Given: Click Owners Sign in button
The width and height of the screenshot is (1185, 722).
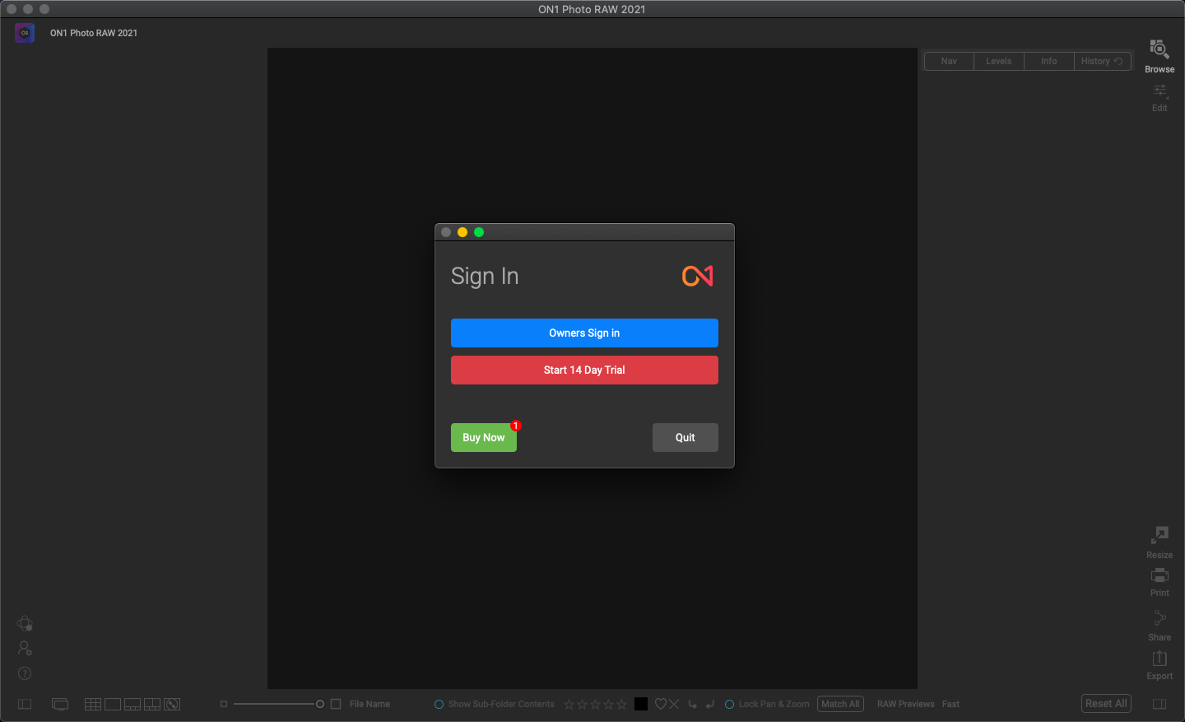Looking at the screenshot, I should [584, 333].
